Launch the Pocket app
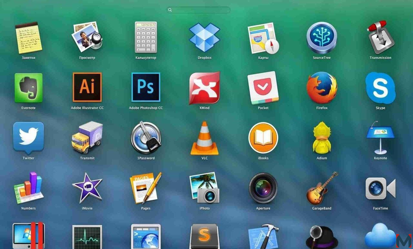This screenshot has width=413, height=249. coord(263,88)
